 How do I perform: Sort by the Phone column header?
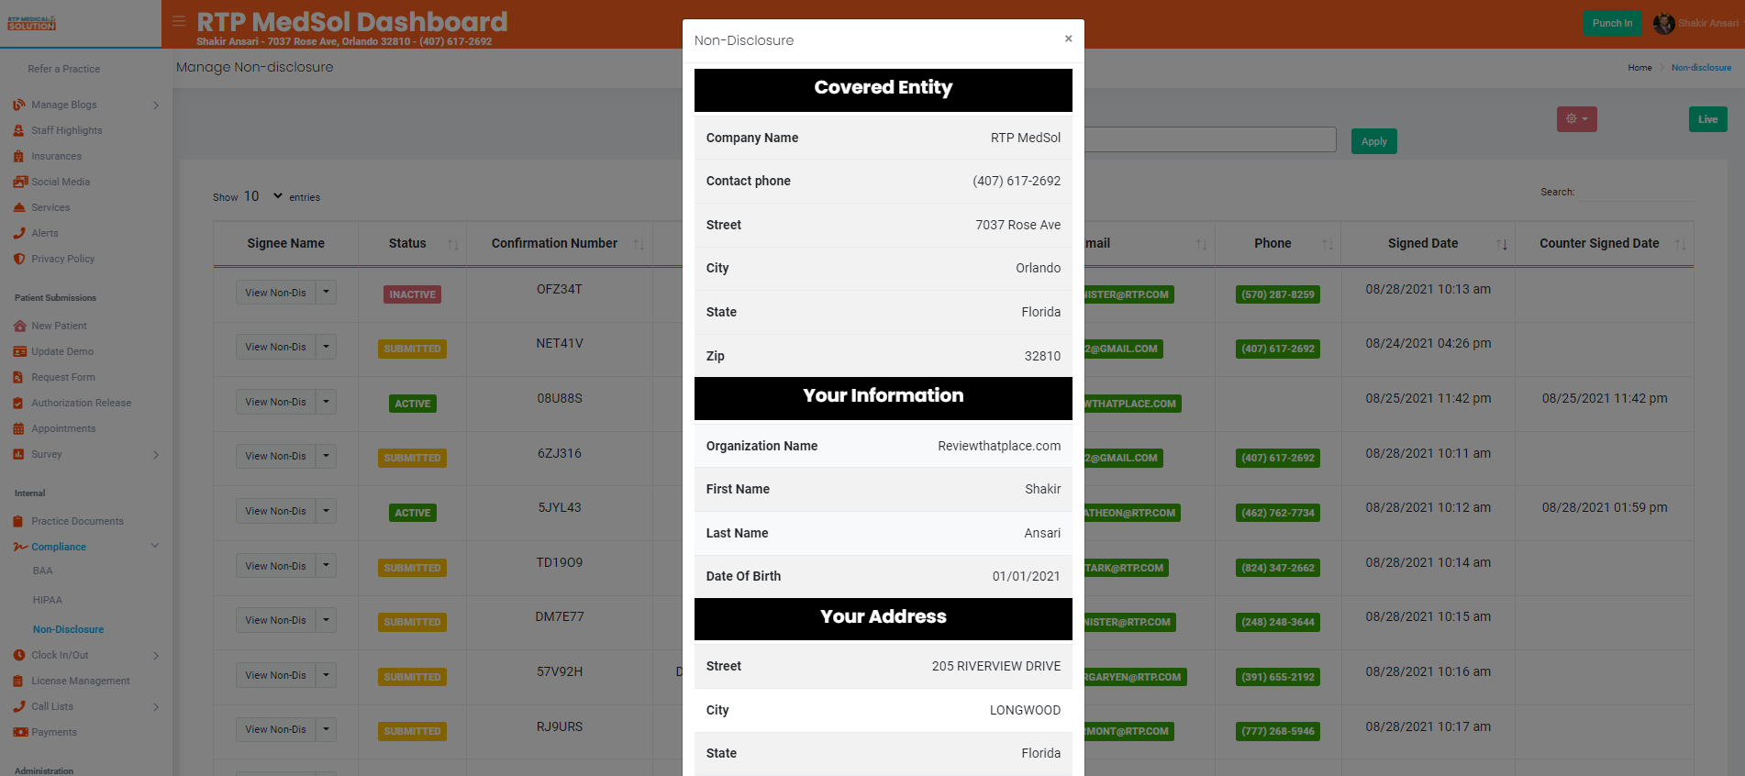pyautogui.click(x=1278, y=243)
